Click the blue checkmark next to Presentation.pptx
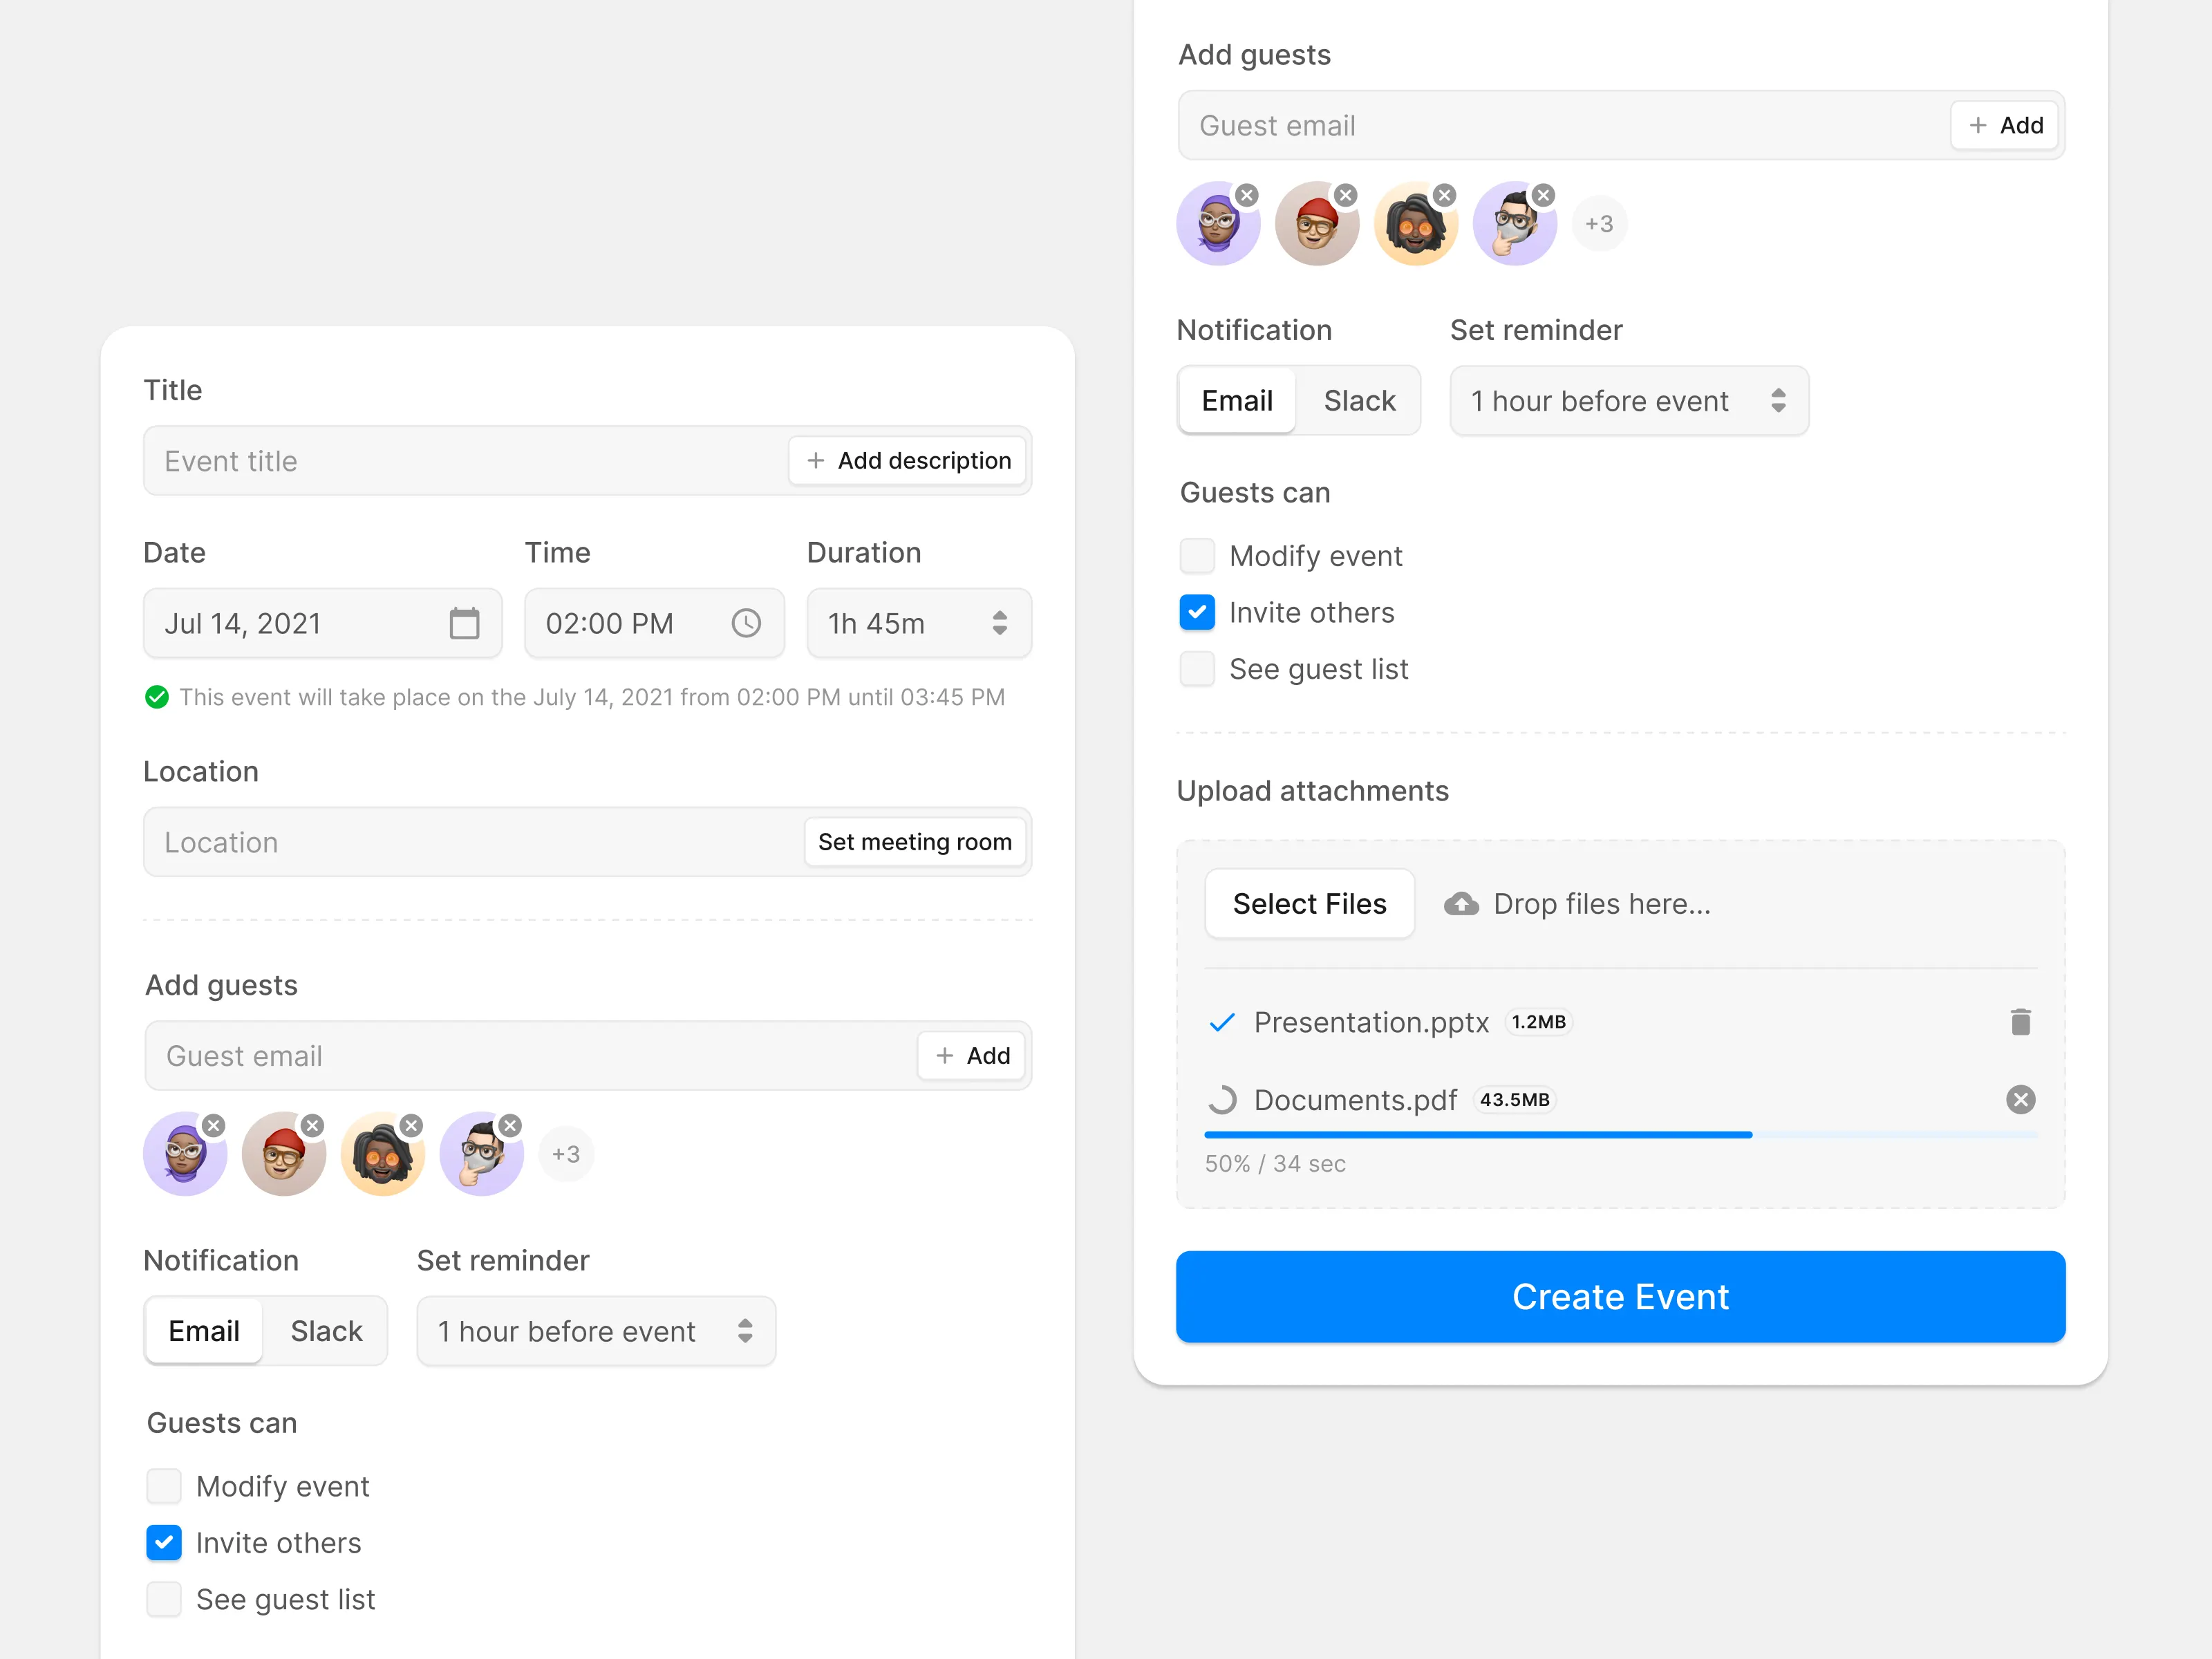Screen dimensions: 2212x1659 pyautogui.click(x=1222, y=1022)
